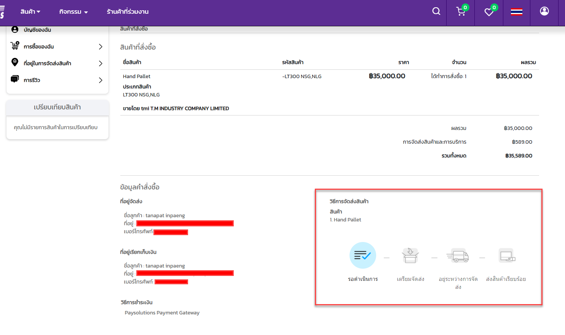Click the location pin address icon
The image size is (565, 335).
(x=15, y=62)
